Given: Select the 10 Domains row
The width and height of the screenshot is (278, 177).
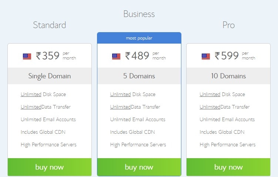Looking at the screenshot, I should [228, 76].
